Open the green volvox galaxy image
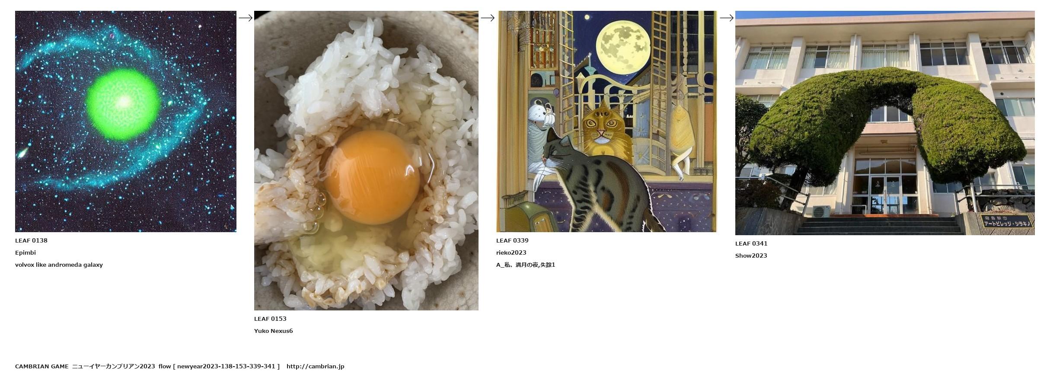The width and height of the screenshot is (1050, 377). (x=126, y=121)
